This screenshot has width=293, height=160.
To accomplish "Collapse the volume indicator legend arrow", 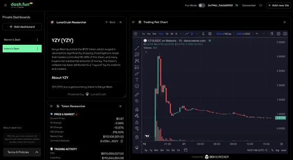I will [x=146, y=52].
